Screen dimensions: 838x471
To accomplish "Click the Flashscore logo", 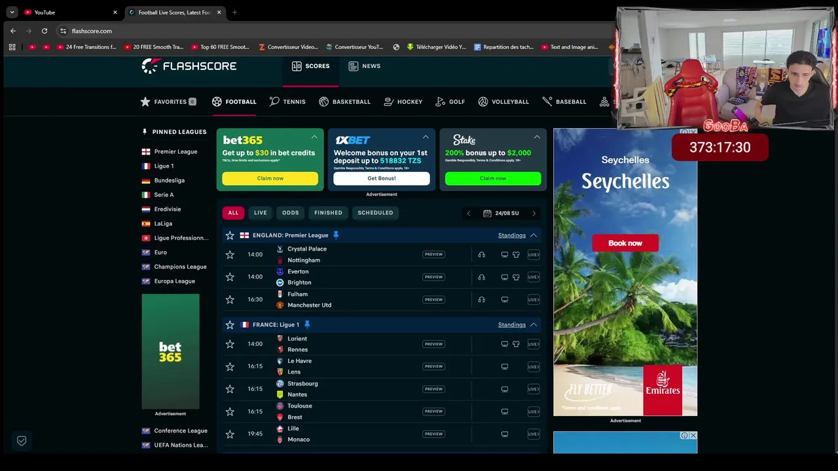I will click(189, 66).
